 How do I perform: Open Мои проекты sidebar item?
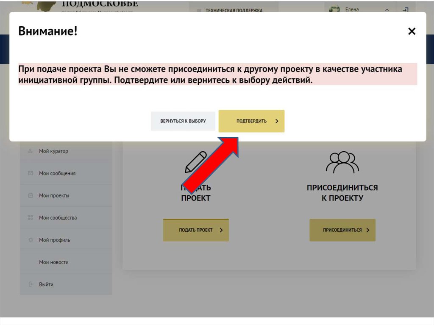coord(66,195)
